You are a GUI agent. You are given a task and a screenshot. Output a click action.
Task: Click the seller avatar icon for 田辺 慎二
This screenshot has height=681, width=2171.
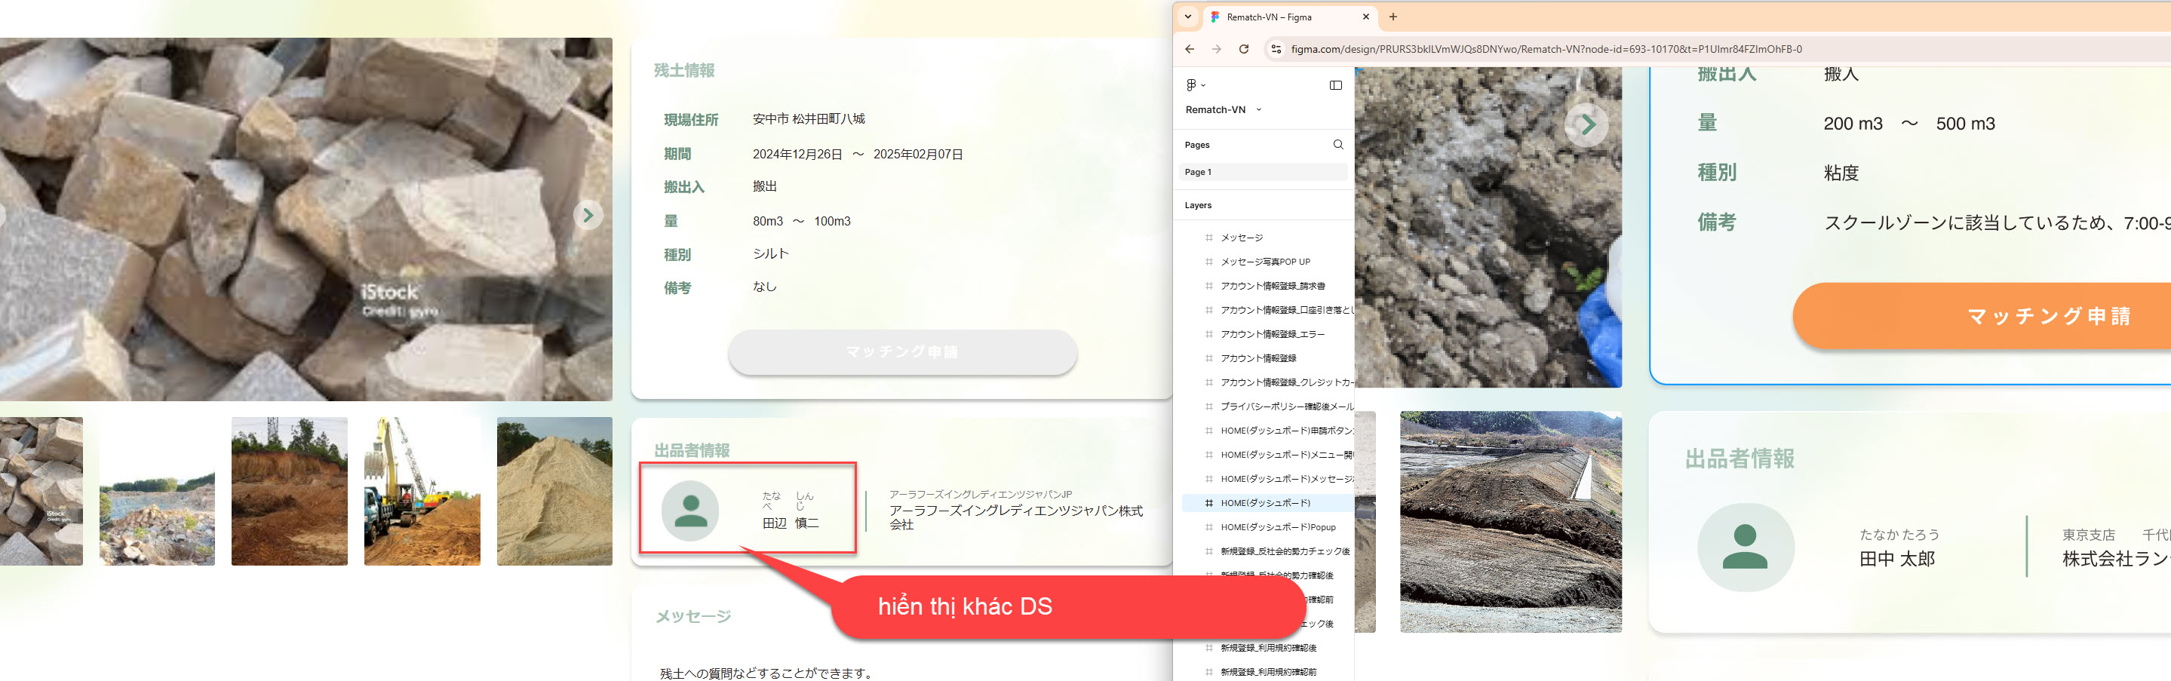click(x=689, y=511)
